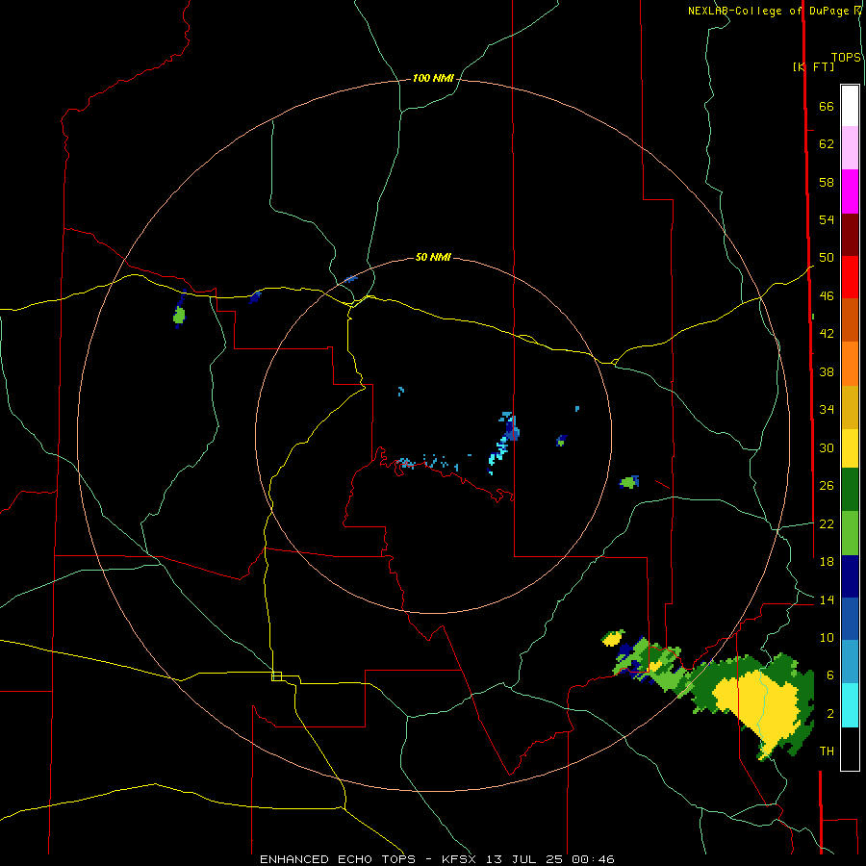Click the 50 value on the legend scale

click(x=827, y=258)
